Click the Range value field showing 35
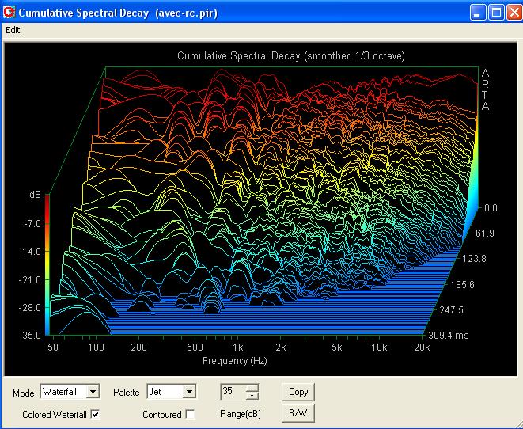Viewport: 523px width, 429px height. [x=233, y=392]
